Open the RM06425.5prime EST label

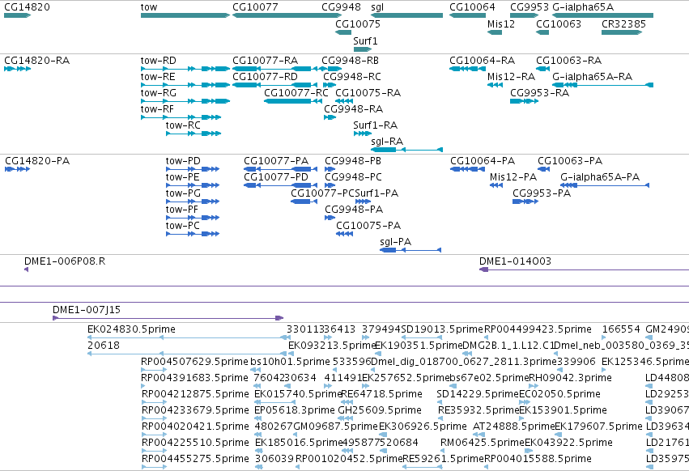pyautogui.click(x=483, y=443)
